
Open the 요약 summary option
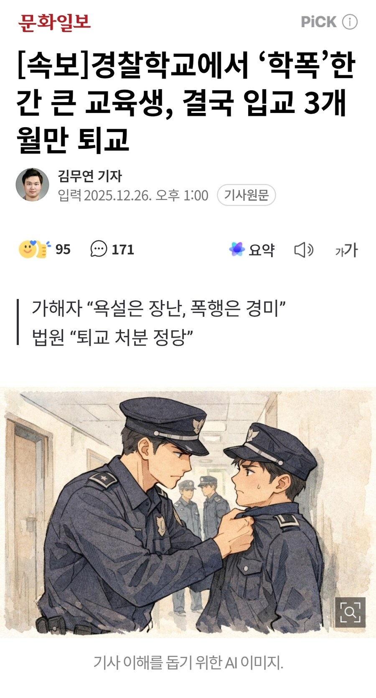(x=261, y=250)
